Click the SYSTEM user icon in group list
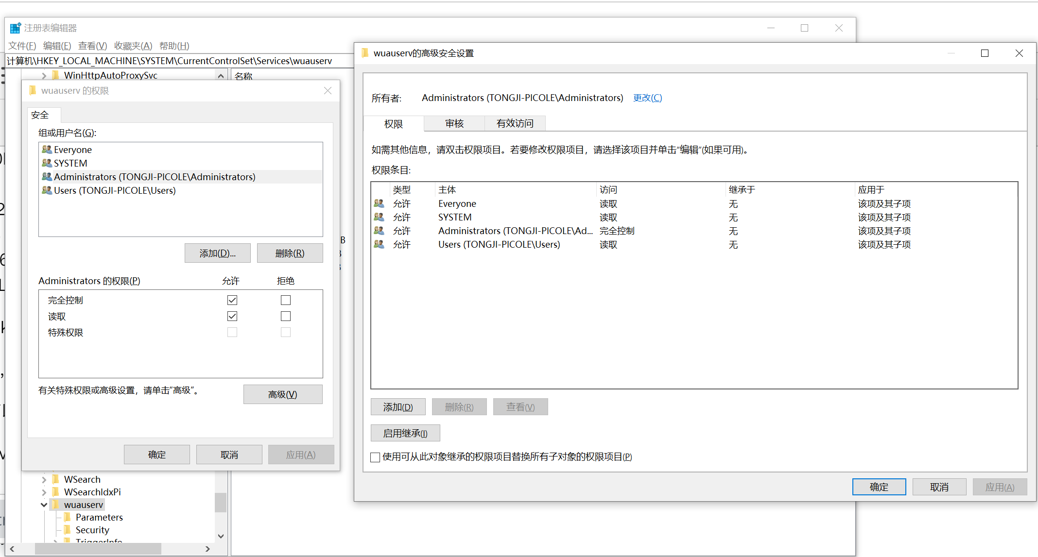 [47, 163]
